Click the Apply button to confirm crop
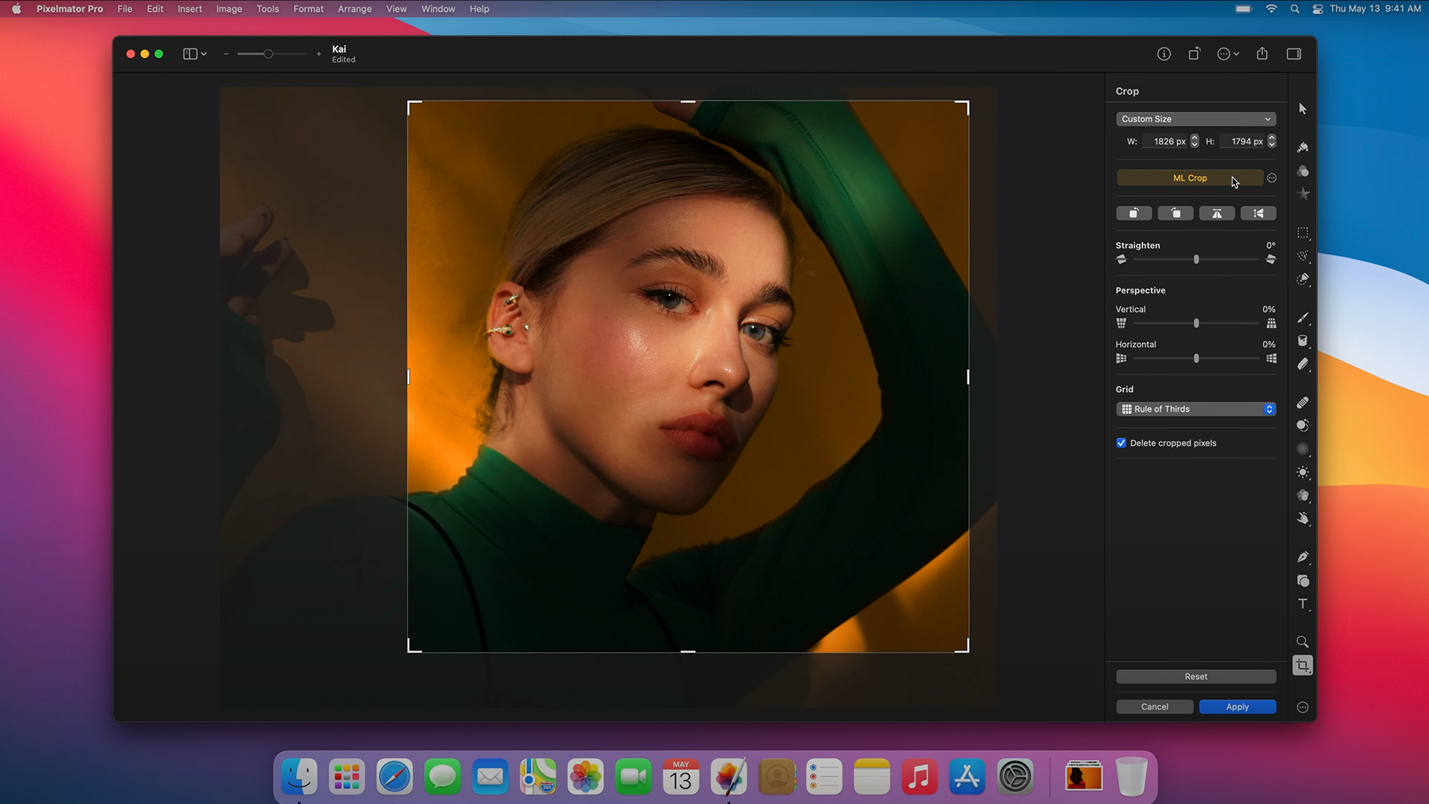The height and width of the screenshot is (804, 1429). 1237,706
